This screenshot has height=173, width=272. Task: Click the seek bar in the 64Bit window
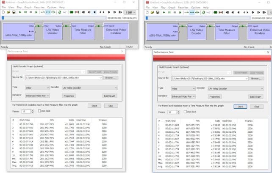tap(54, 18)
